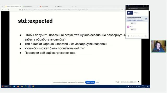The image size is (167, 93).
Task: Click the taskbar clock and date
Action: point(143,86)
